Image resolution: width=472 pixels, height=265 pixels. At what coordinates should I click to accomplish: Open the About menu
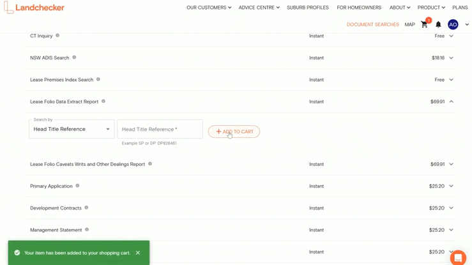click(400, 8)
